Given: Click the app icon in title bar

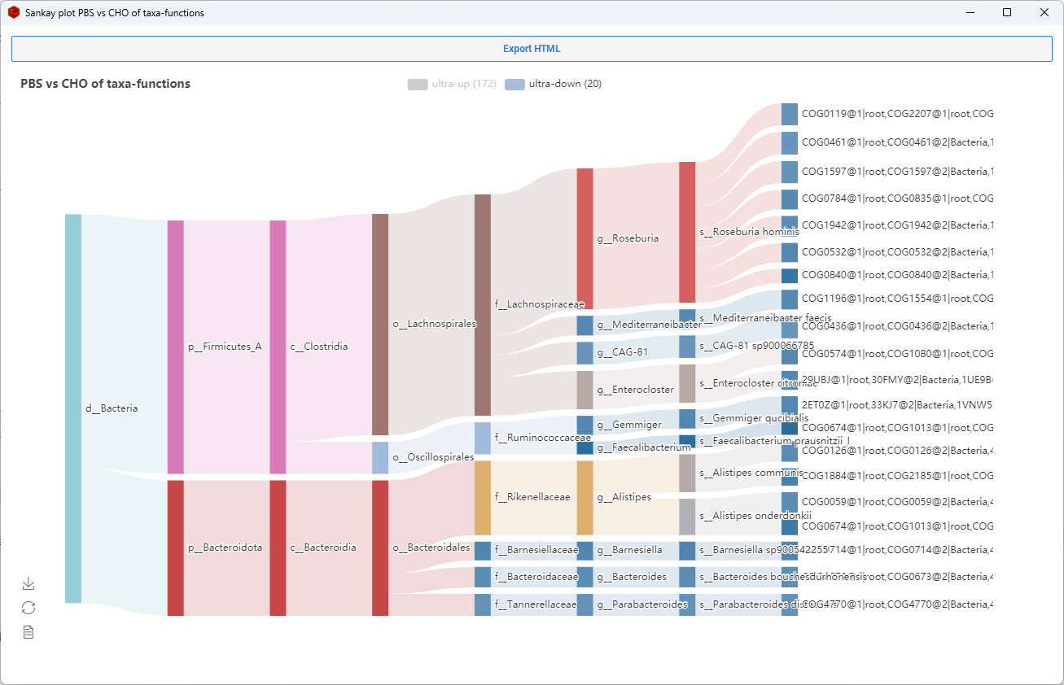Looking at the screenshot, I should [x=13, y=12].
